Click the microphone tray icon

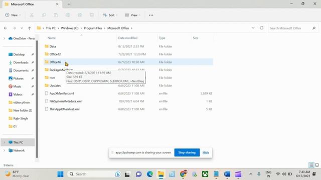[259, 174]
